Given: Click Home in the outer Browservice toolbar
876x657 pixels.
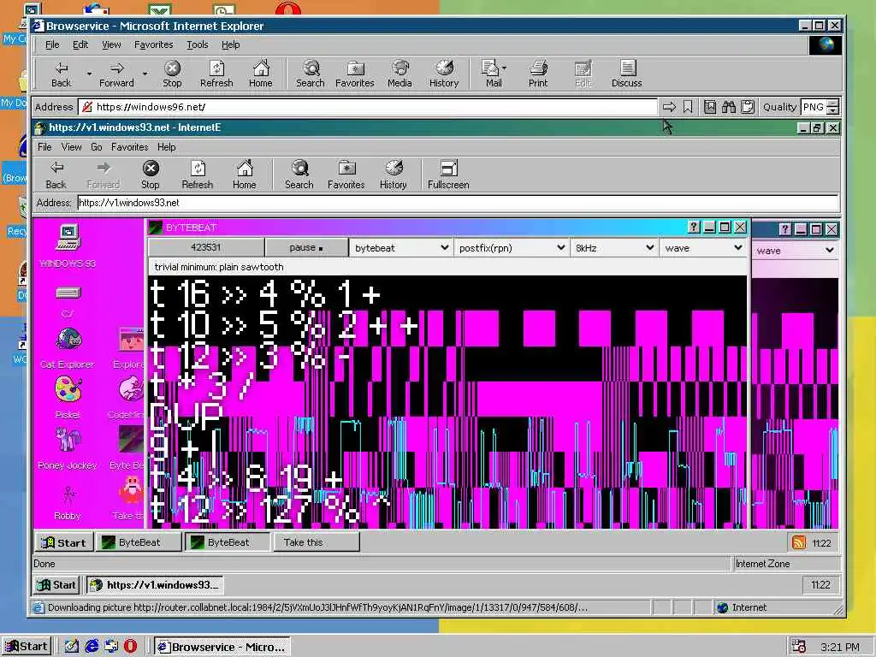Looking at the screenshot, I should 260,74.
